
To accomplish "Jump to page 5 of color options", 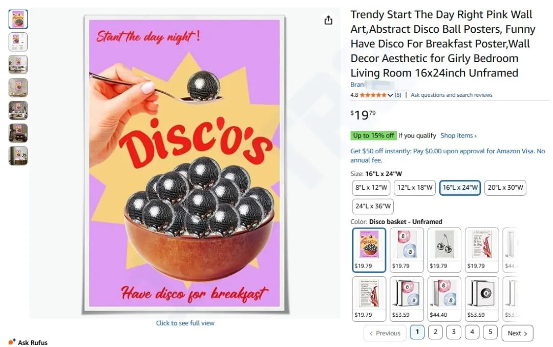I will point(490,332).
